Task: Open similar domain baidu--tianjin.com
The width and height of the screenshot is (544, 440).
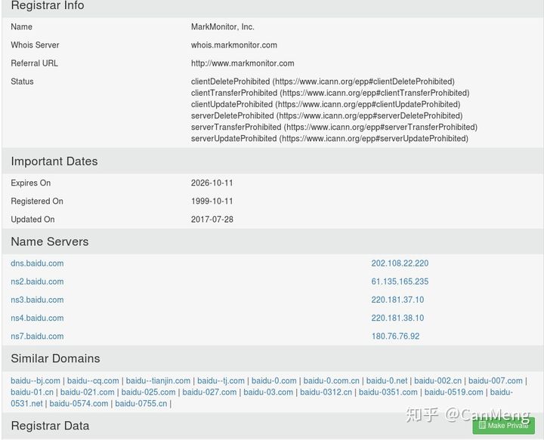Action: (158, 381)
